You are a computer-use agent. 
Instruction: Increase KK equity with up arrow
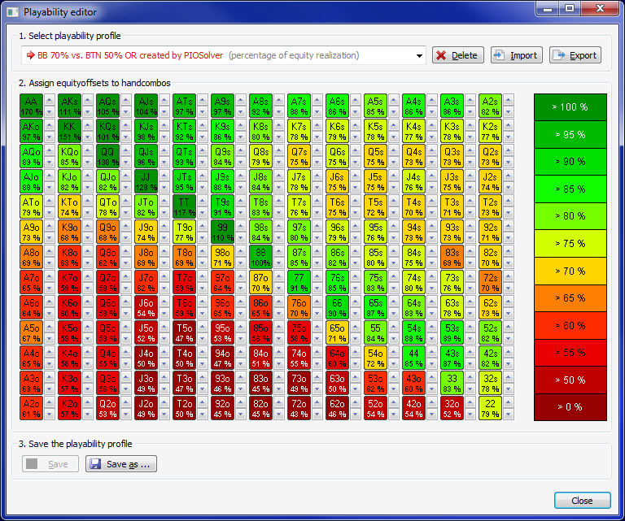88,125
